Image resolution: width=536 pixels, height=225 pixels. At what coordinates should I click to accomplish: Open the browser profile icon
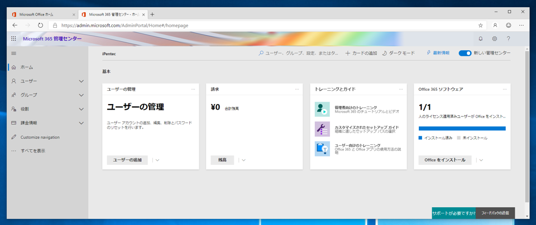tap(495, 25)
